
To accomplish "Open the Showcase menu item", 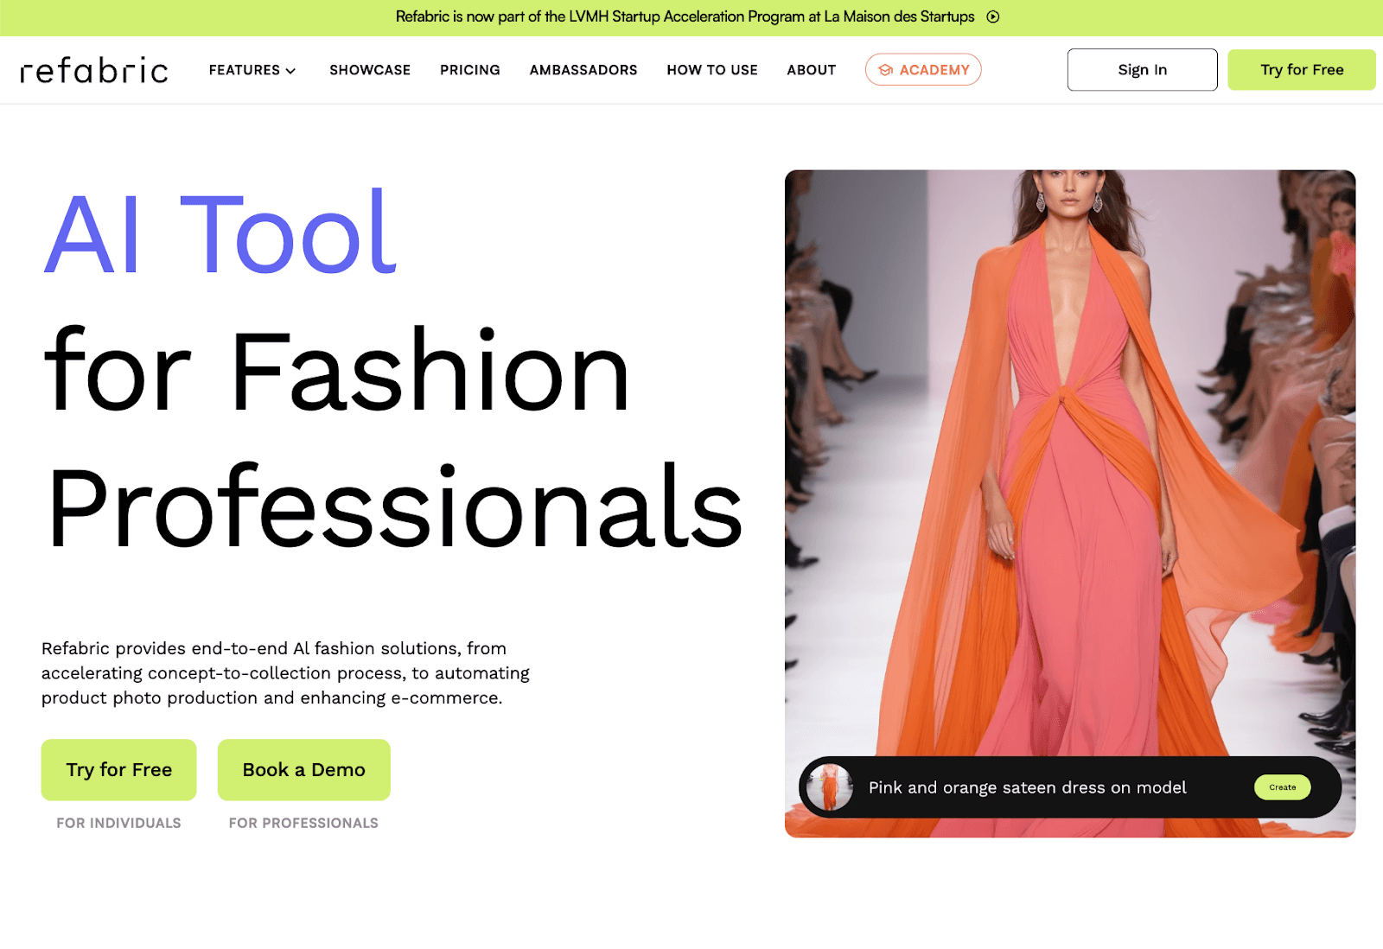I will click(370, 70).
